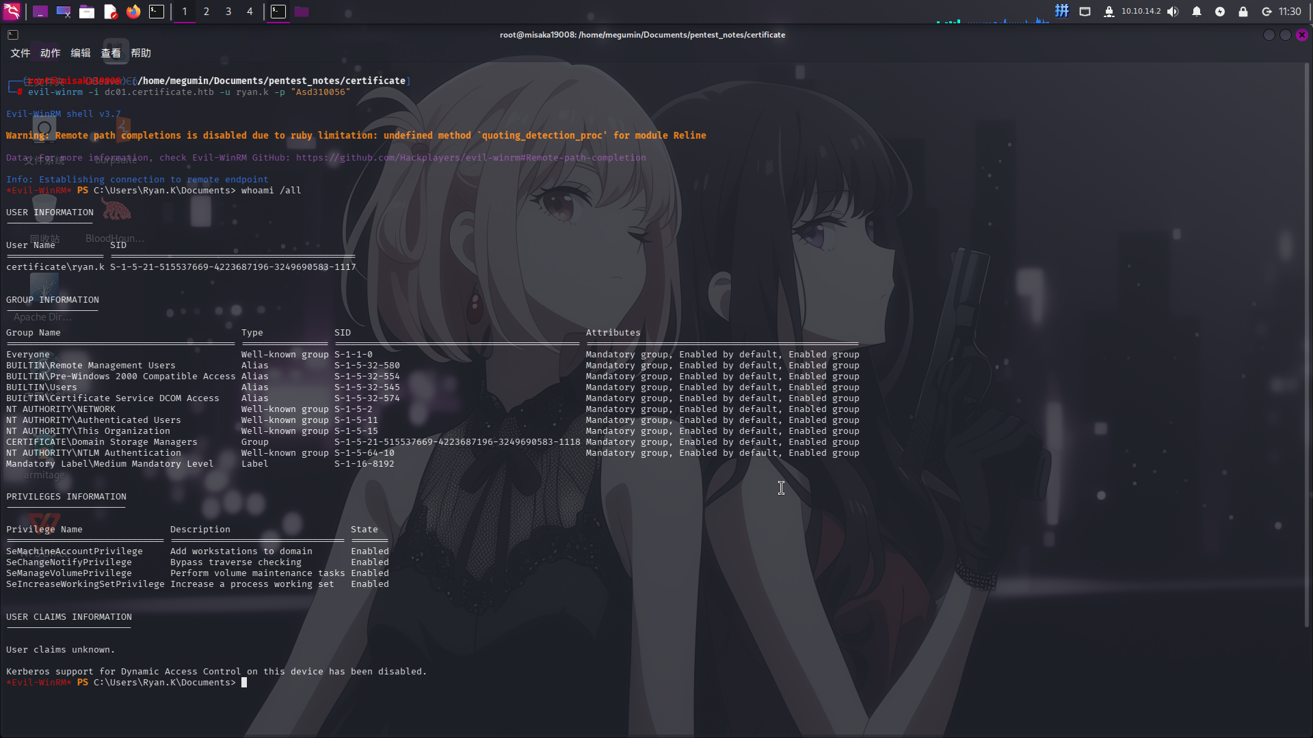The image size is (1313, 738).
Task: Click the log out icon
Action: [x=1266, y=11]
